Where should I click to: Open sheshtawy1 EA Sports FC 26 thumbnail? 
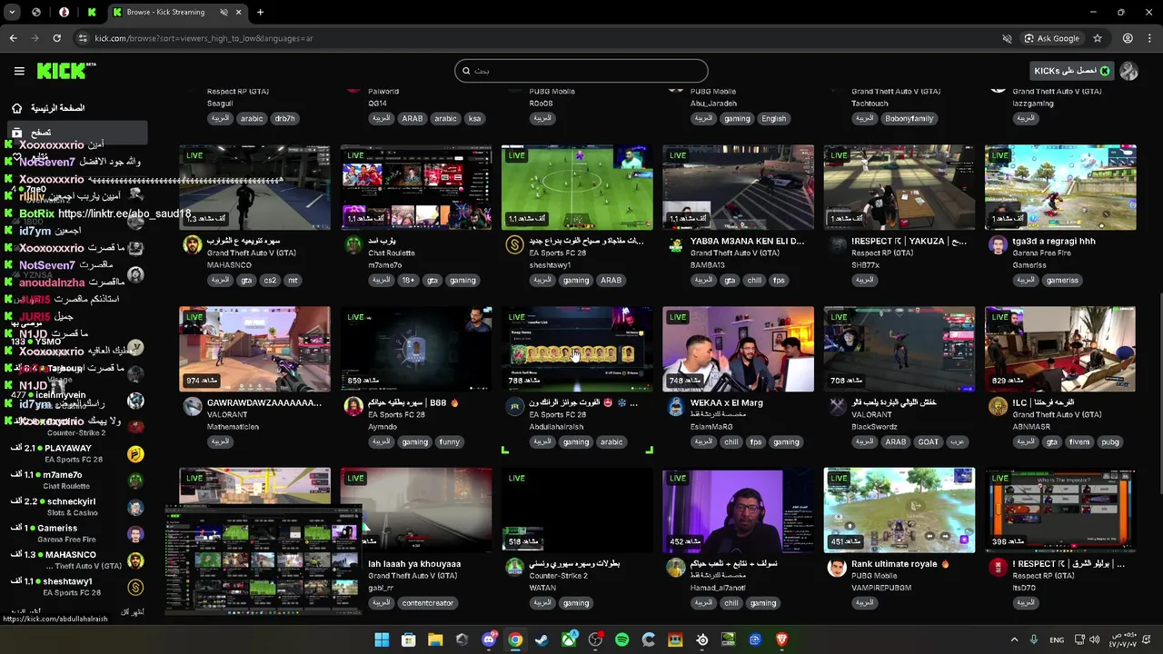[x=577, y=187]
